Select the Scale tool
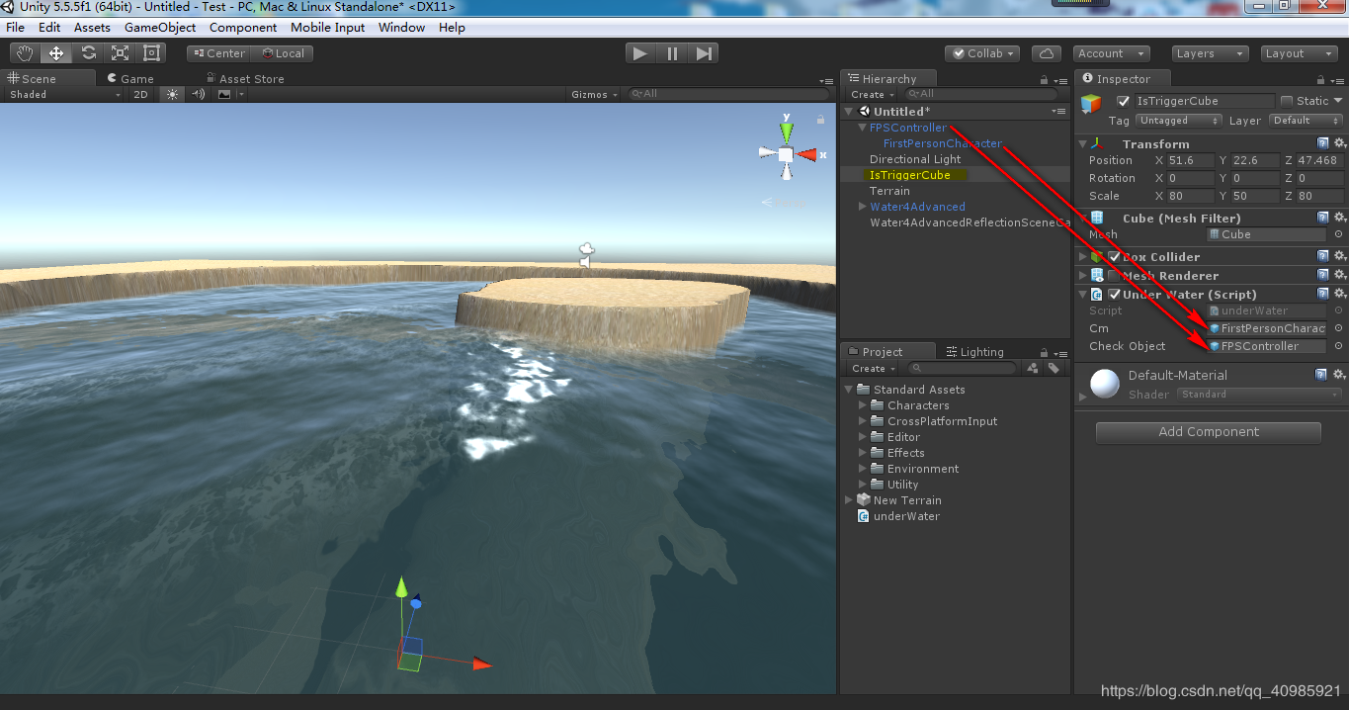Screen dimensions: 1349x710 click(119, 53)
